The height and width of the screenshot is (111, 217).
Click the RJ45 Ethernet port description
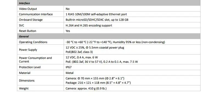(x=96, y=14)
